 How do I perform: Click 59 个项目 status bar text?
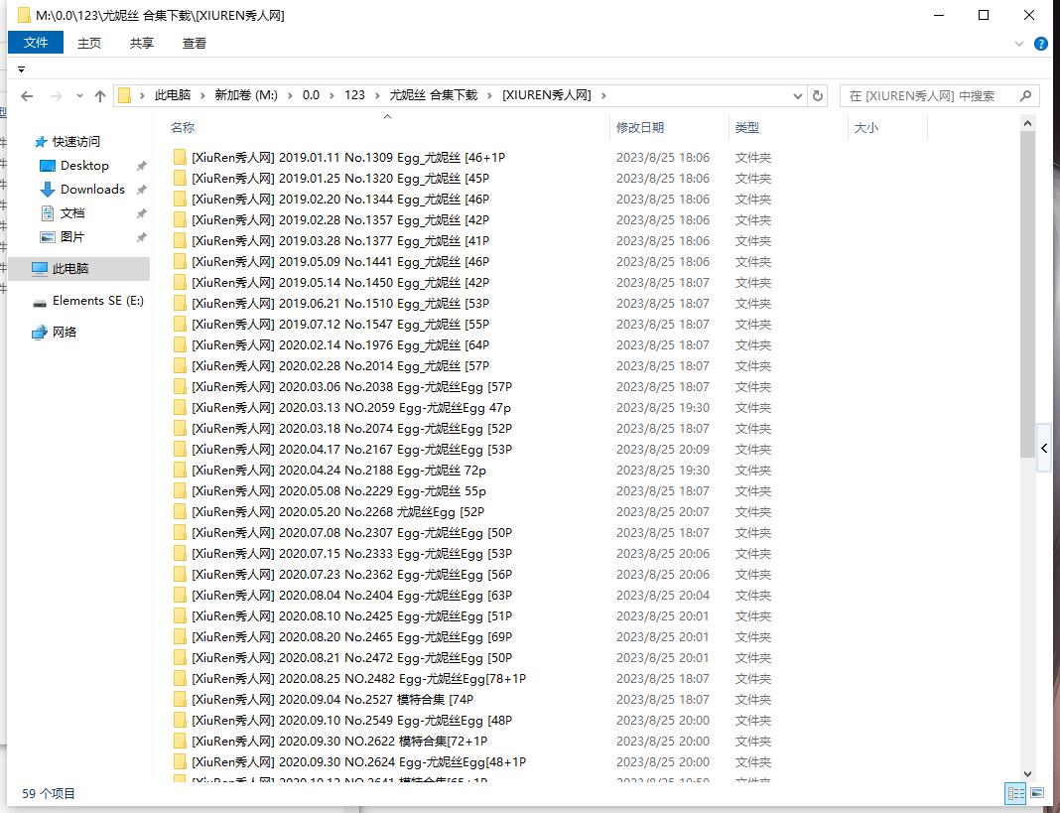(x=49, y=793)
